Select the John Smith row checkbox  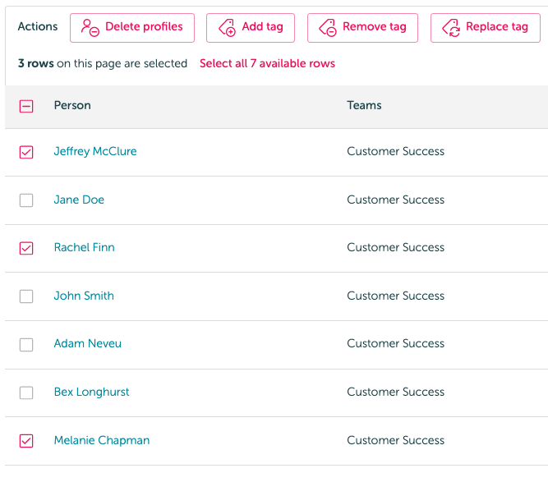click(26, 296)
